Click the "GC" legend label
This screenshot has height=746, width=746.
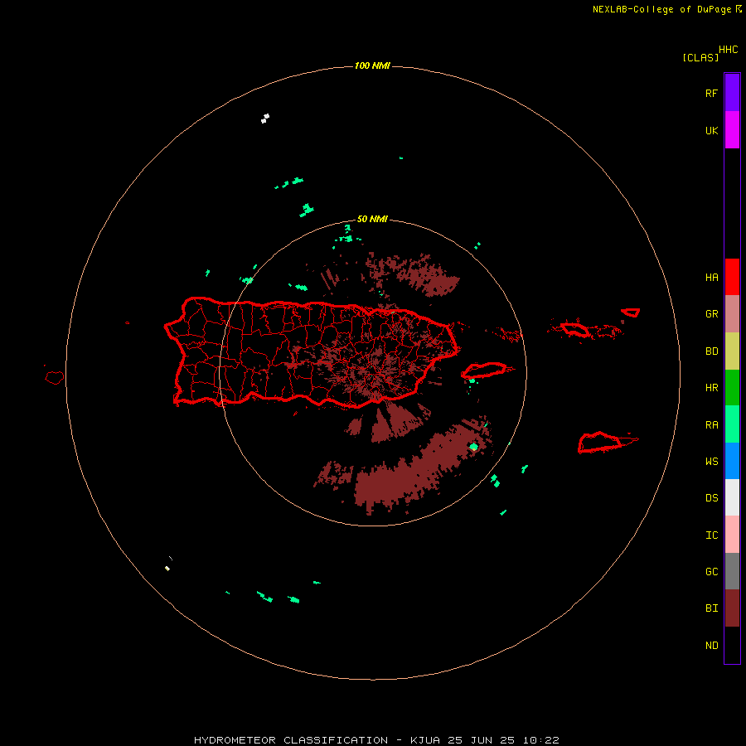711,572
